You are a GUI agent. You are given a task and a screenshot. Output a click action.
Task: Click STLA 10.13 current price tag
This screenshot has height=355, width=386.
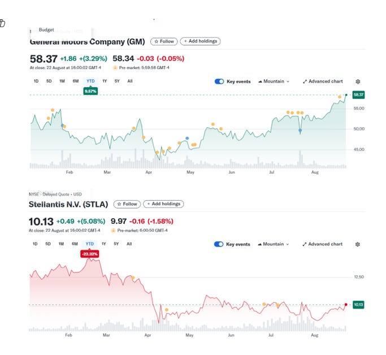358,305
